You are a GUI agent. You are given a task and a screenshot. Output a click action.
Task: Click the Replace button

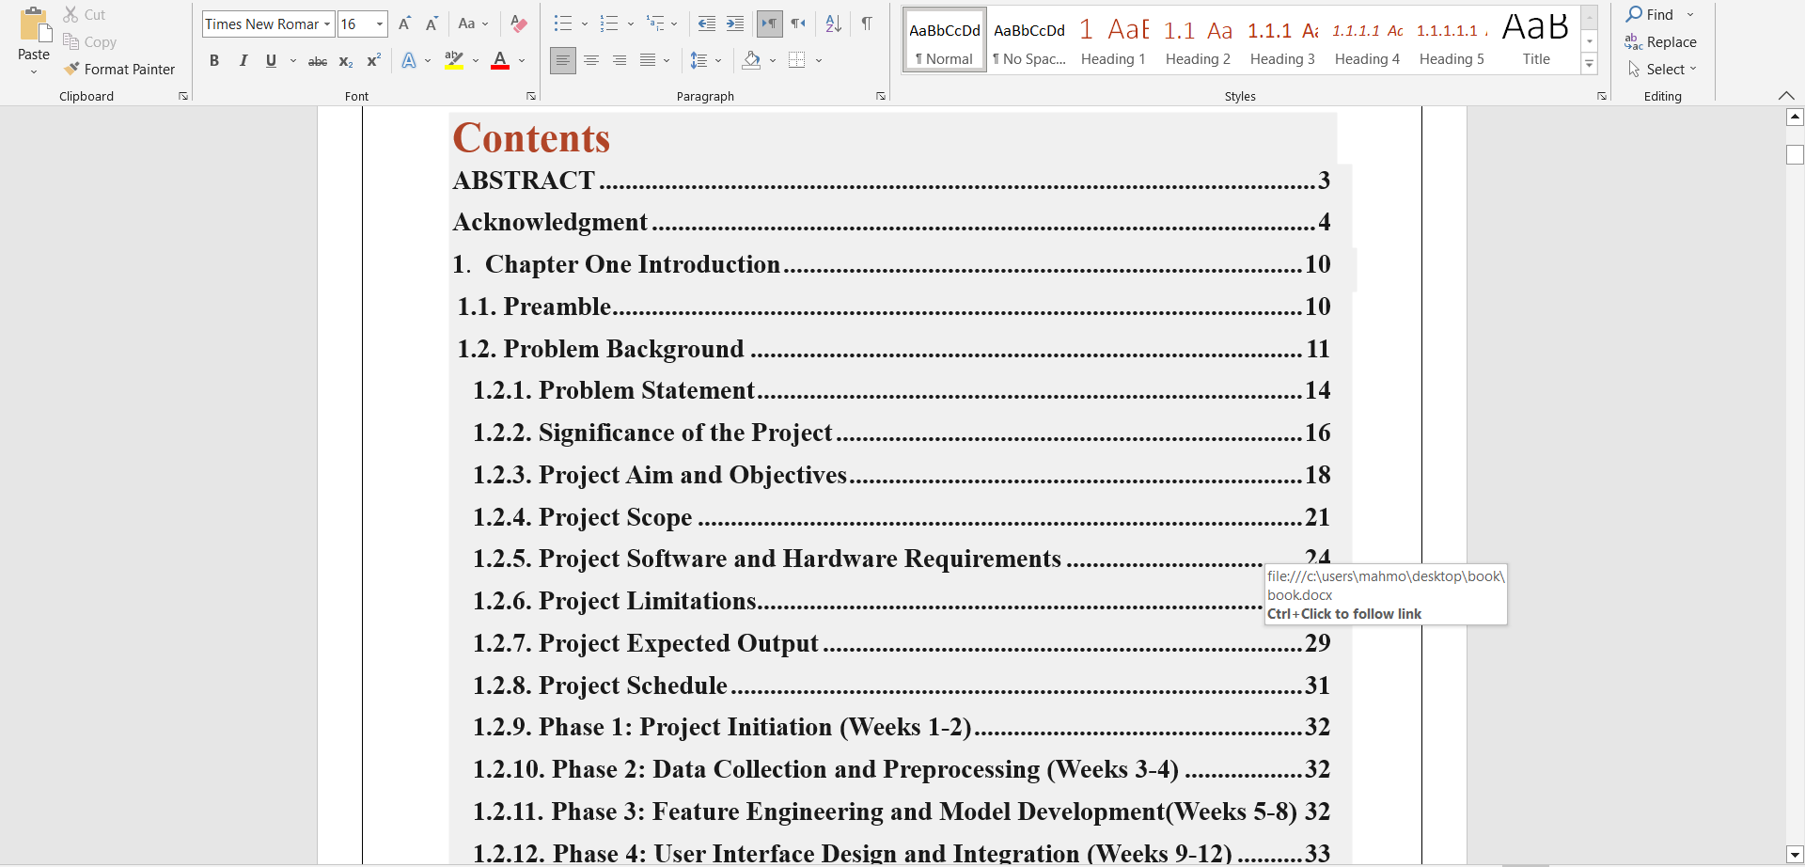(x=1661, y=42)
